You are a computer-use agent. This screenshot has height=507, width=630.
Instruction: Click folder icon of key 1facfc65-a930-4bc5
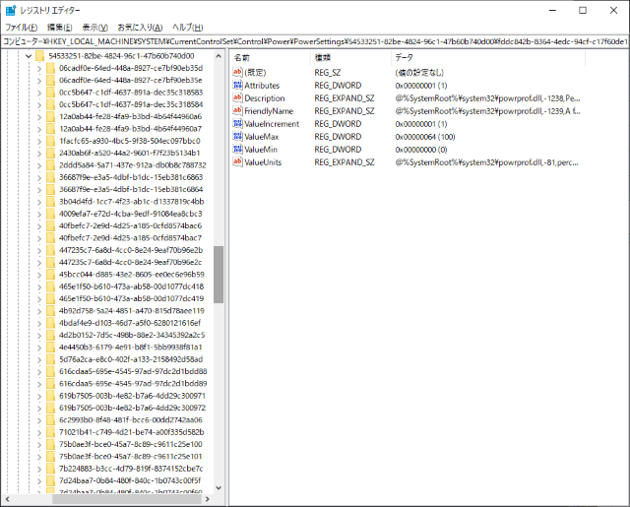point(50,141)
